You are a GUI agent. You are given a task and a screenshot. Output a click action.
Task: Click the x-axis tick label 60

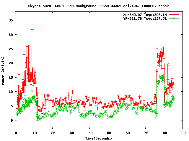(127, 133)
